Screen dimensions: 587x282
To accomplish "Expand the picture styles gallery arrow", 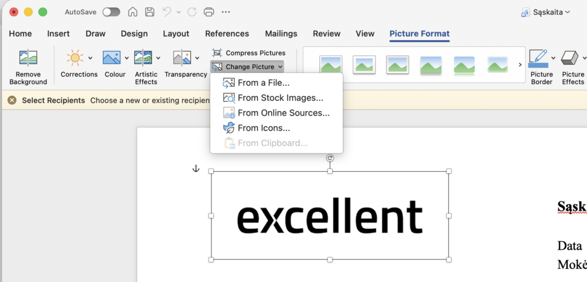I will [x=520, y=65].
